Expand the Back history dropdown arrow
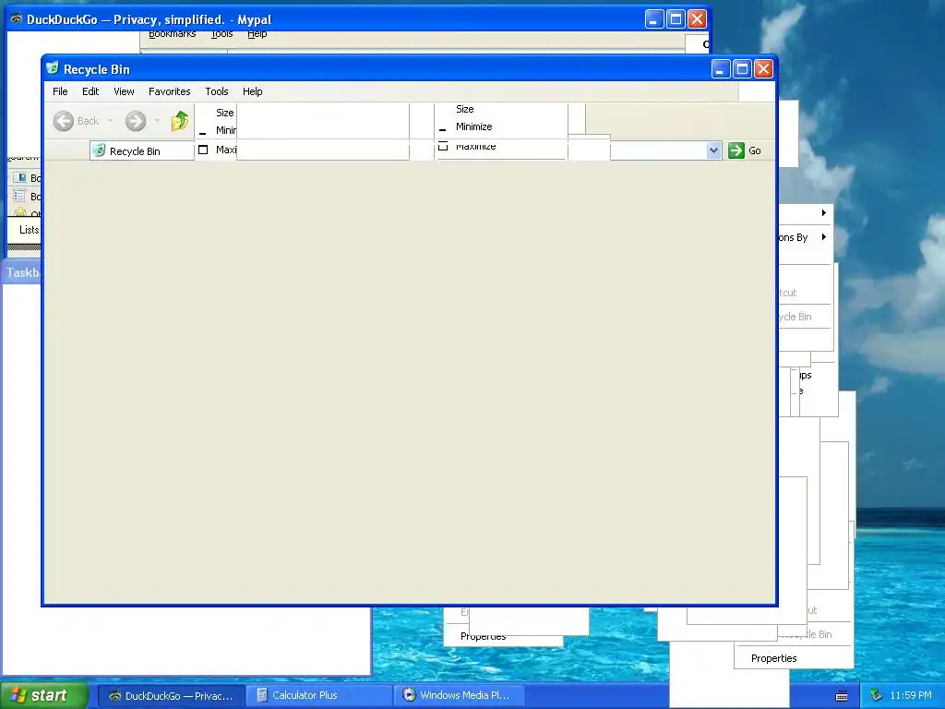This screenshot has width=945, height=709. pos(111,121)
